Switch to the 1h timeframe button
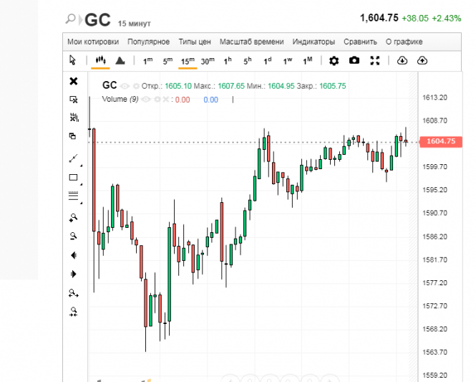 (228, 61)
